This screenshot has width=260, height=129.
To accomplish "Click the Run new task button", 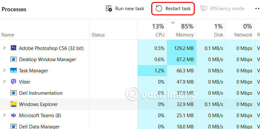I will click(125, 8).
